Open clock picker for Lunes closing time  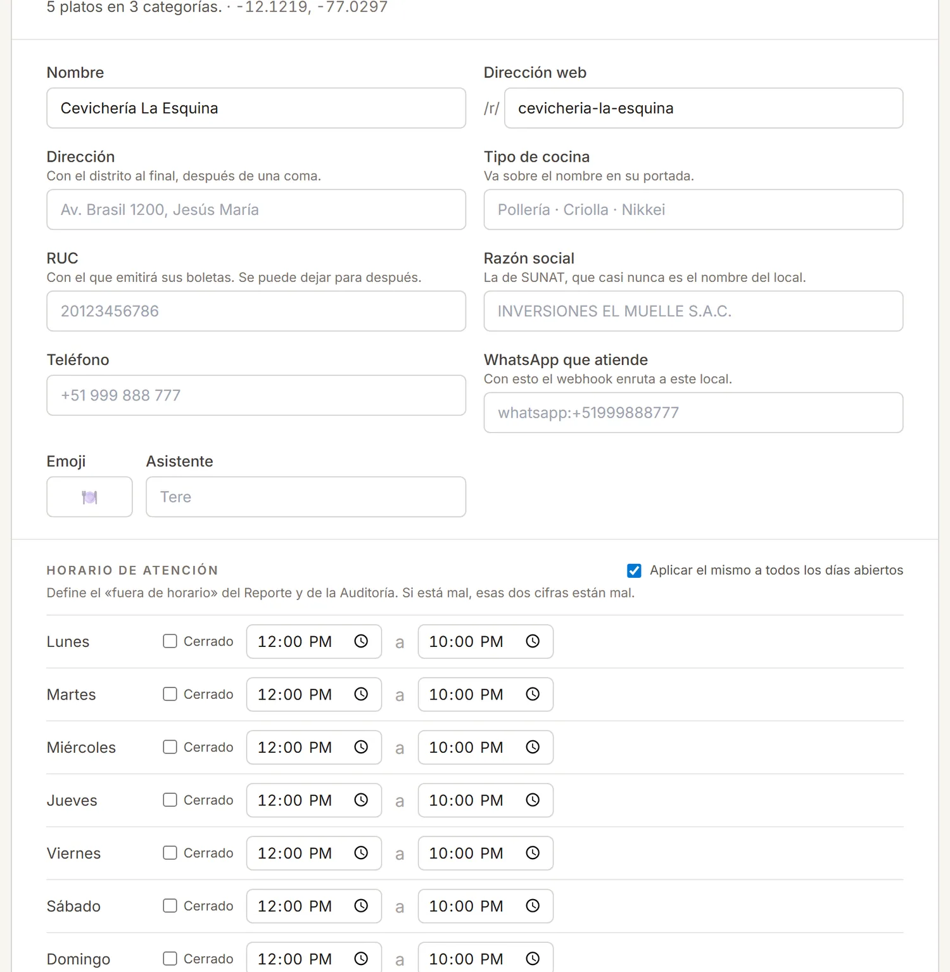point(533,641)
